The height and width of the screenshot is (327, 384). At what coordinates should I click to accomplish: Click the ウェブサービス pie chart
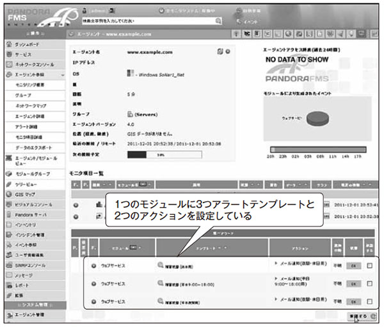point(317,119)
